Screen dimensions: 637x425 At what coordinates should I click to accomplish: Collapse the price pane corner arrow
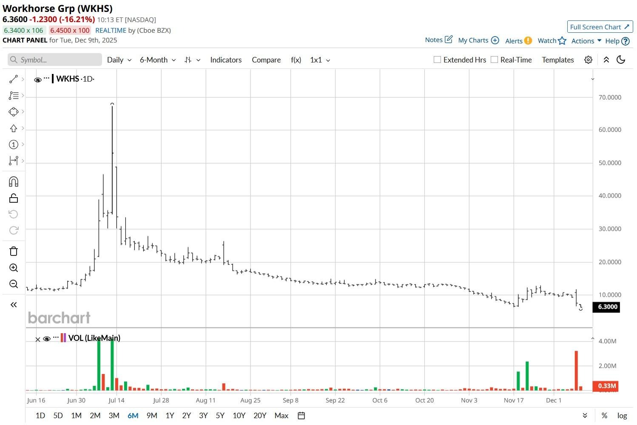tap(592, 79)
